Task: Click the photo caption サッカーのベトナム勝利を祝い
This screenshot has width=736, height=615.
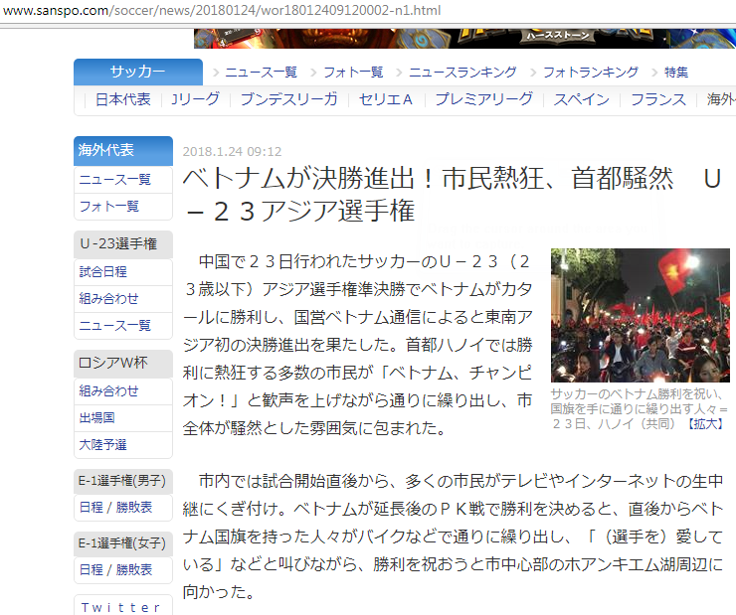Action: click(x=640, y=408)
